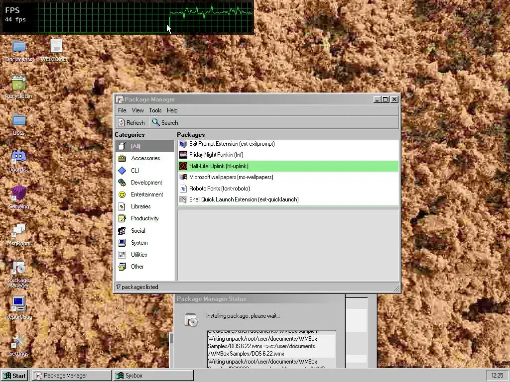Screen dimensions: 510x382
Task: Maximize the Package Manager window
Action: tap(385, 99)
